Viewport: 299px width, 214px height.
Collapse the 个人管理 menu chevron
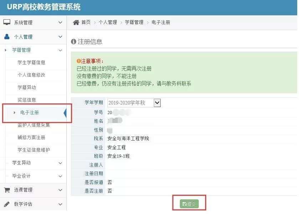tap(60, 37)
